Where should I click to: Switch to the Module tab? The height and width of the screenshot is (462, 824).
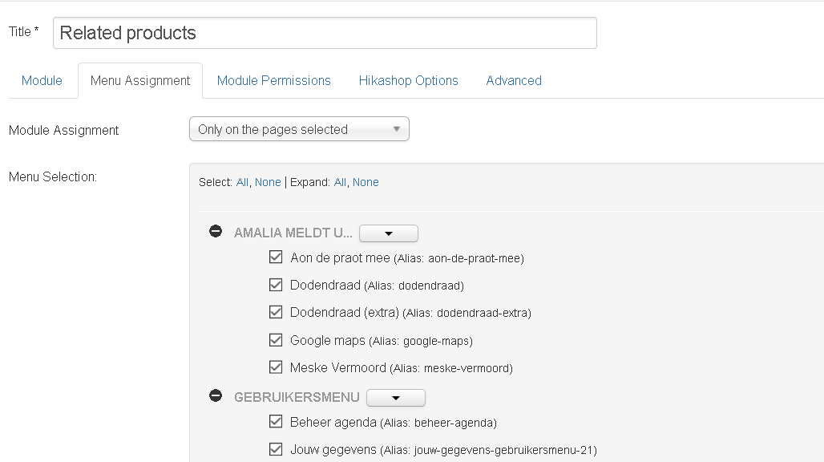coord(42,80)
